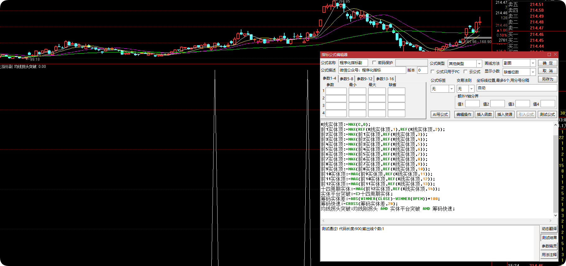Image resolution: width=566 pixels, height=266 pixels.
Task: Enable the 密码保护 checkbox
Action: tap(374, 63)
